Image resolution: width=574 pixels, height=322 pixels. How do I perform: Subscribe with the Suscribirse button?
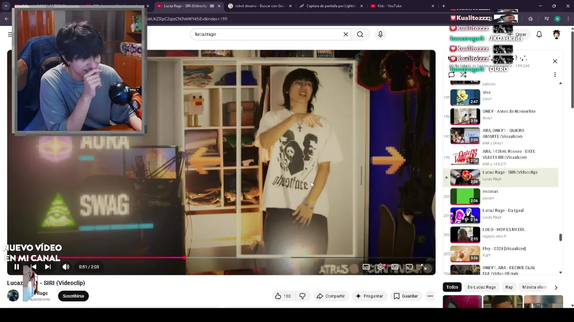73,296
